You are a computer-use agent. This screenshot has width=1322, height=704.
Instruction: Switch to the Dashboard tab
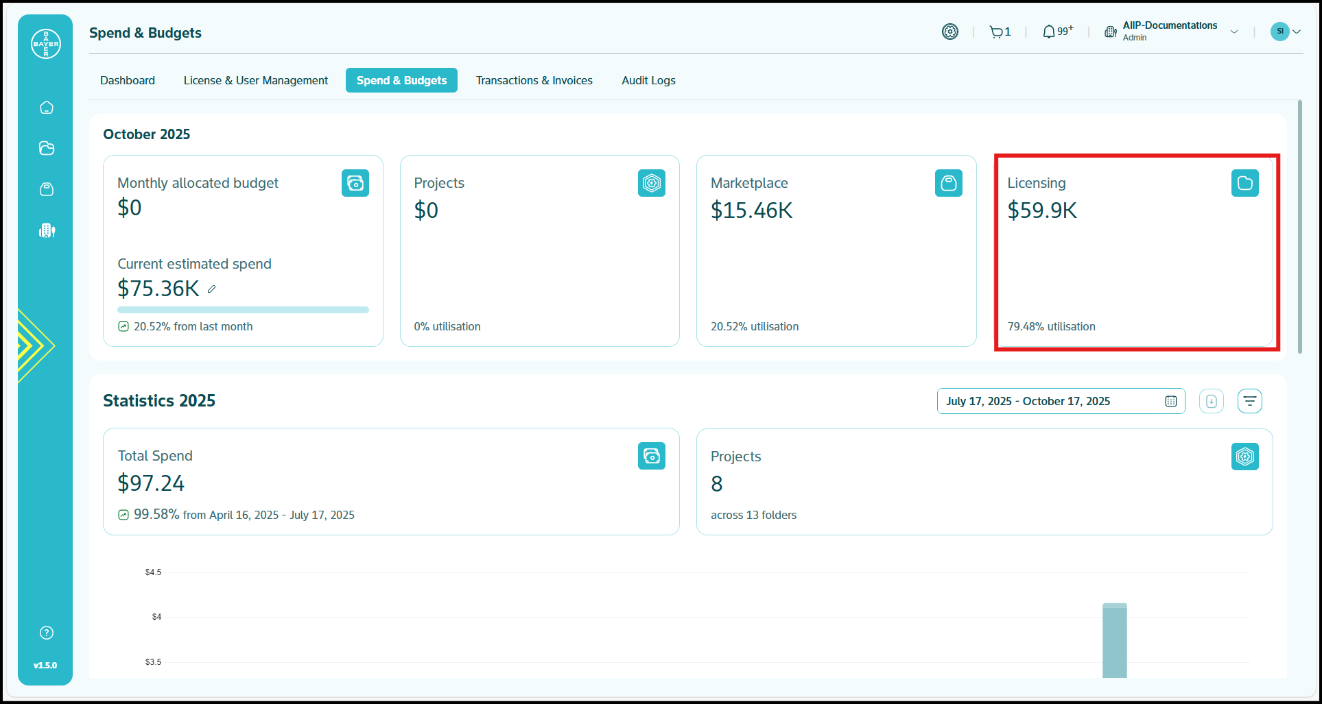coord(128,80)
